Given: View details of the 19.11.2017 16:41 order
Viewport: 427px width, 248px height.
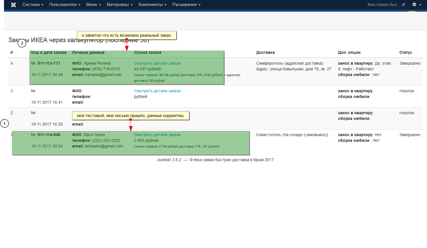Looking at the screenshot, I should tap(157, 91).
